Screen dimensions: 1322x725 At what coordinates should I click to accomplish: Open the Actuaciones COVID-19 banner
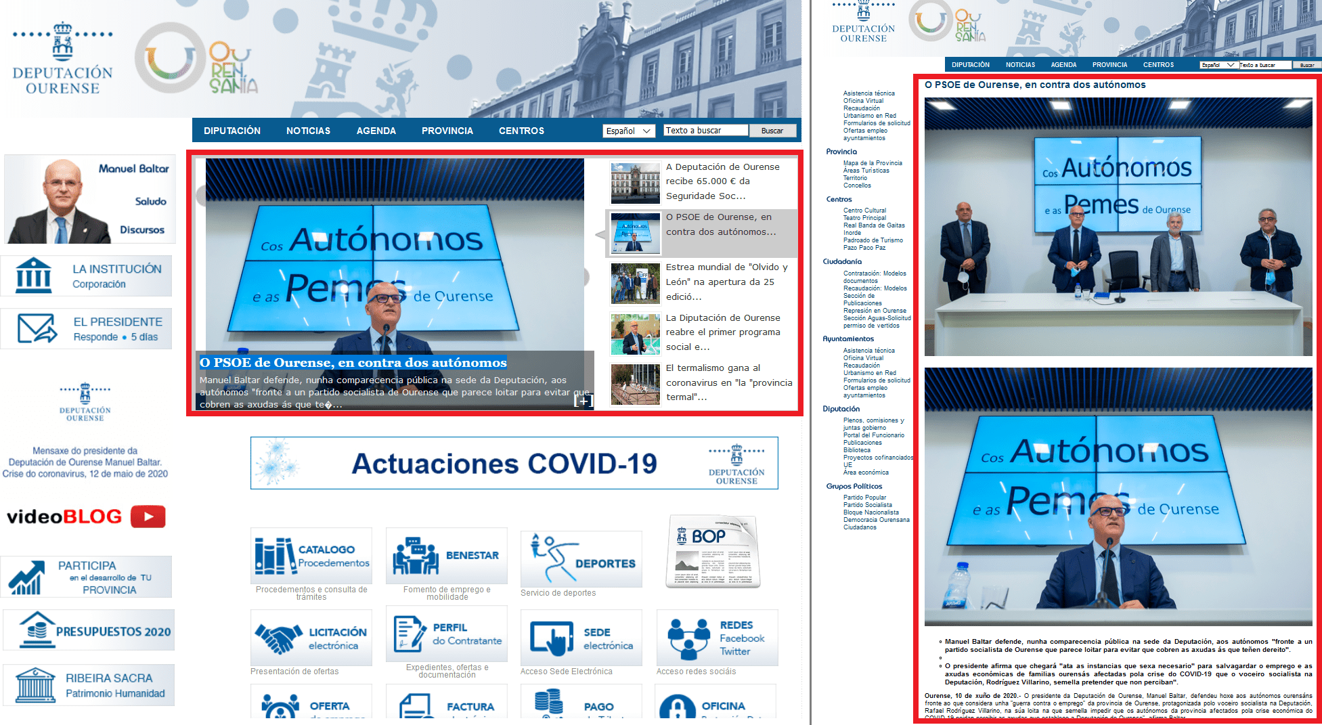[514, 463]
